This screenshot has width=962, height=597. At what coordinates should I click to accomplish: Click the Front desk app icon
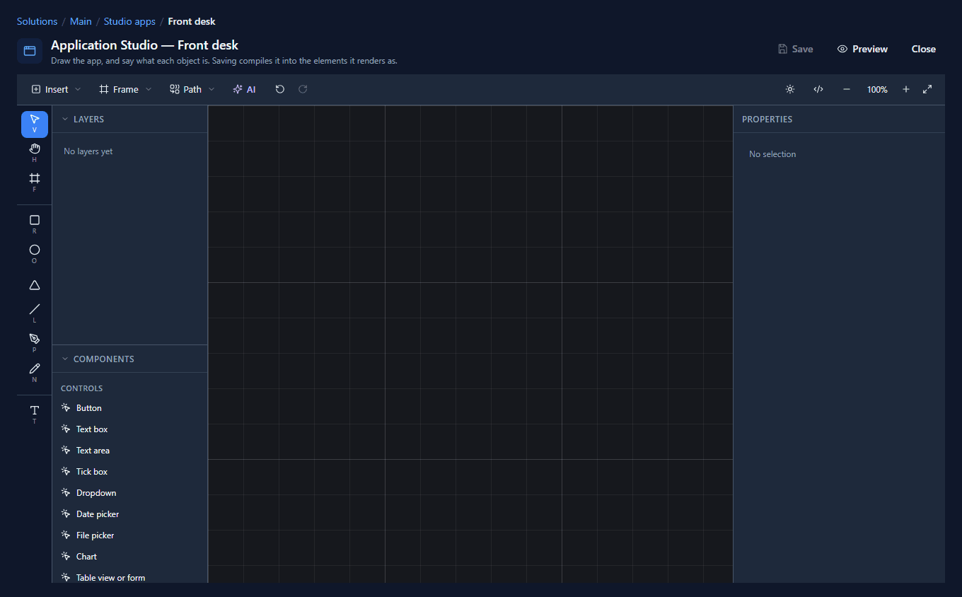[x=30, y=51]
